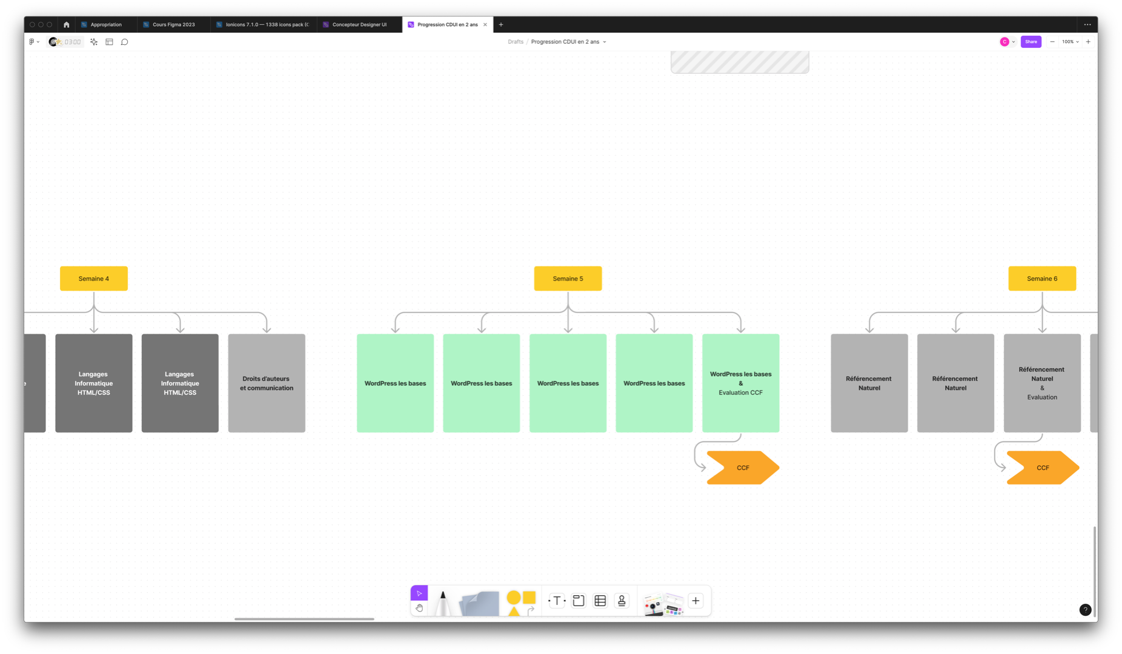
Task: Open the Stamp tool
Action: pos(622,601)
